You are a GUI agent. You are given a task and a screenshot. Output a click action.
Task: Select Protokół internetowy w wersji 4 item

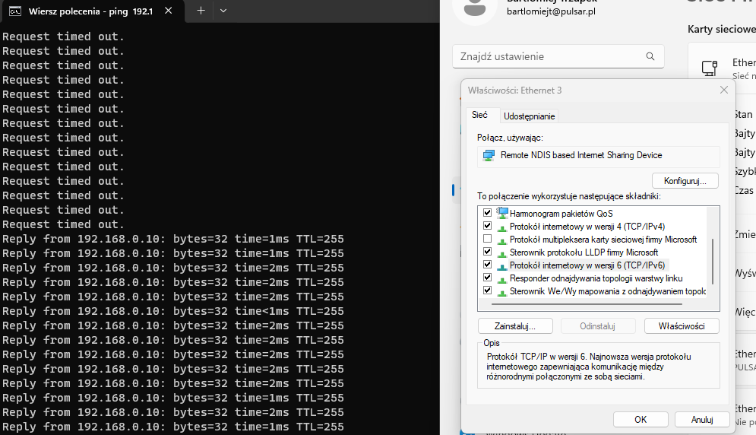coord(587,227)
